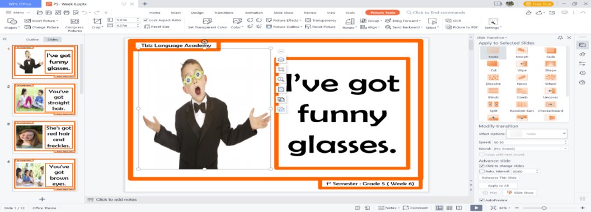Click the OCR tool
The image size is (591, 212).
coord(453,21)
